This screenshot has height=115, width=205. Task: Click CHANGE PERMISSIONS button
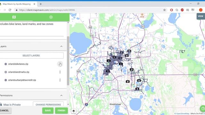pos(48,104)
